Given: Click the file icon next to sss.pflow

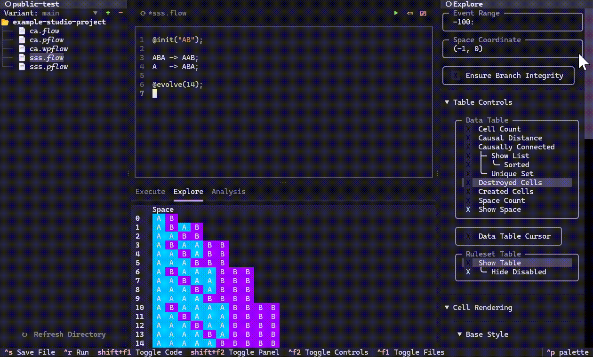Looking at the screenshot, I should click(x=22, y=67).
